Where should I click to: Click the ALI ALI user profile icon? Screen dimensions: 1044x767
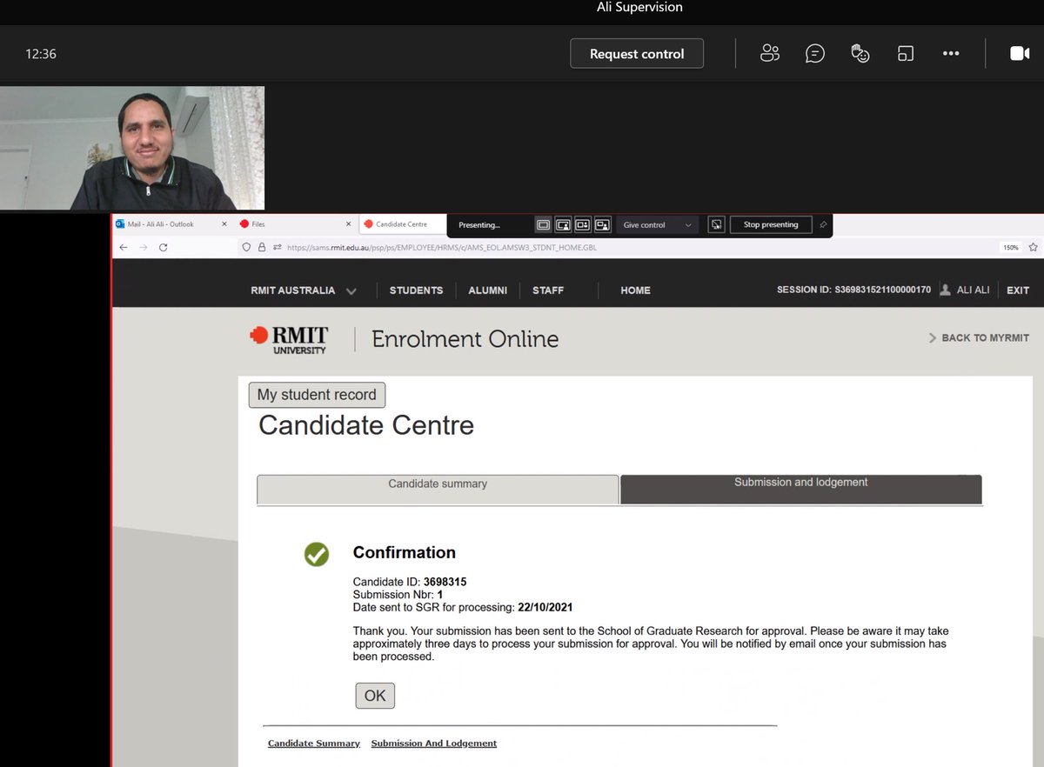click(946, 290)
